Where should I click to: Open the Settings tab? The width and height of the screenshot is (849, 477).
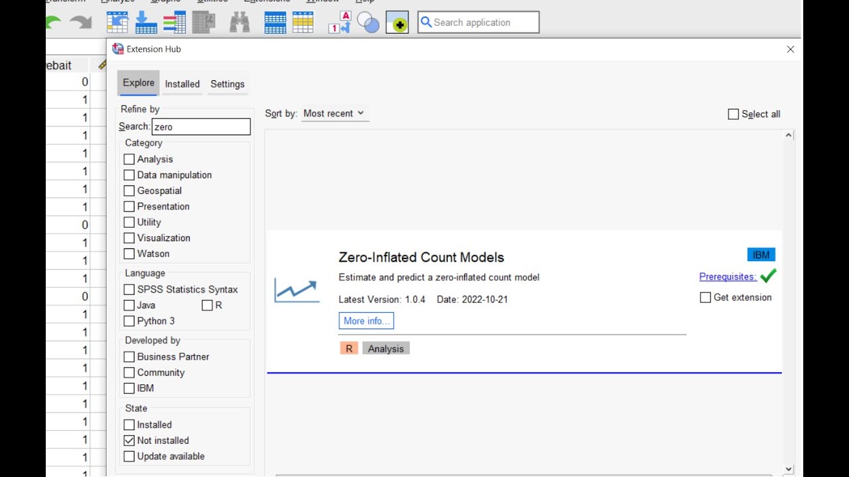[228, 84]
